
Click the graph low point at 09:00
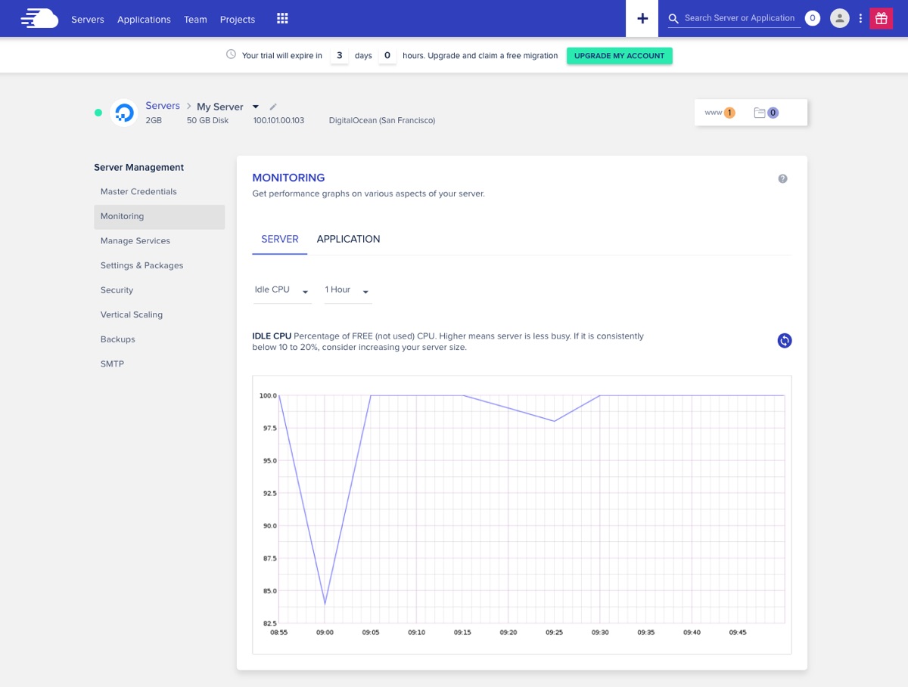coord(325,604)
